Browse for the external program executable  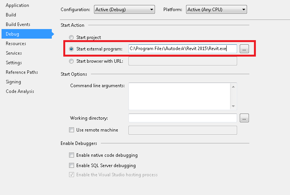pos(244,49)
